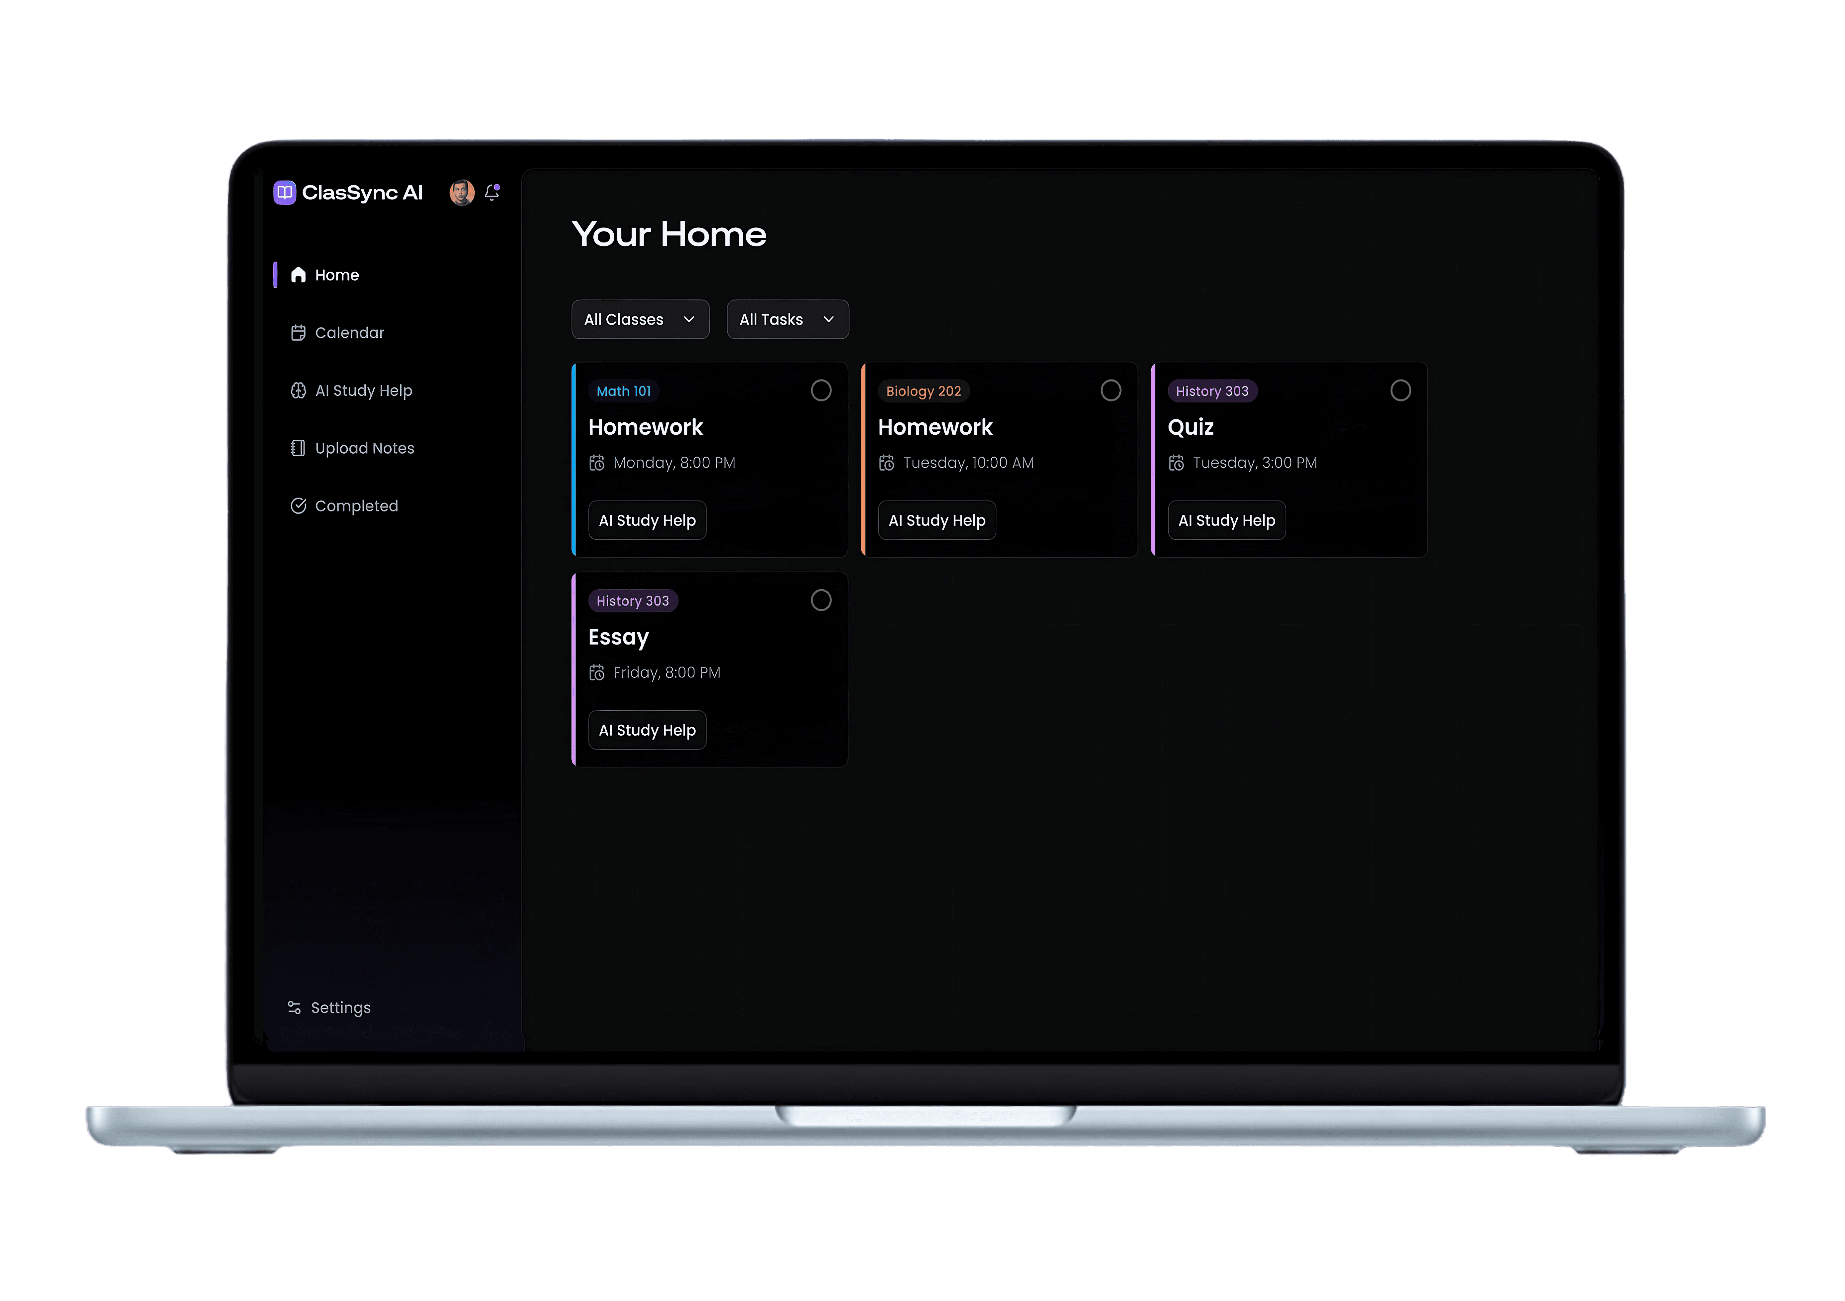Click AI Study Help on the Essay card
1845x1301 pixels.
pyautogui.click(x=647, y=730)
